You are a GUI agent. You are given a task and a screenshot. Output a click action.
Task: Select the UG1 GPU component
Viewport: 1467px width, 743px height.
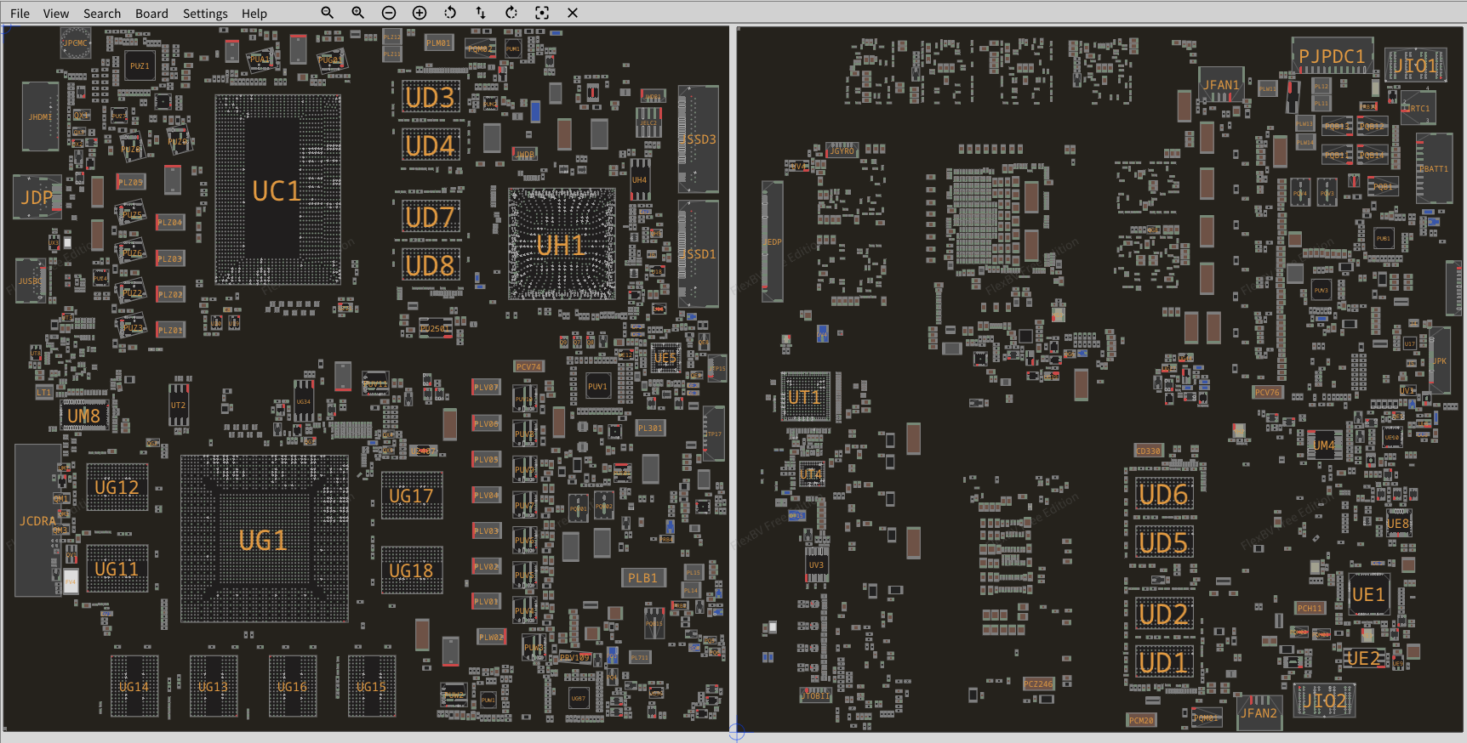(x=263, y=540)
